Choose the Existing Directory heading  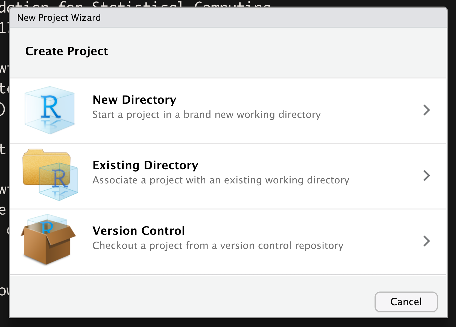click(145, 165)
